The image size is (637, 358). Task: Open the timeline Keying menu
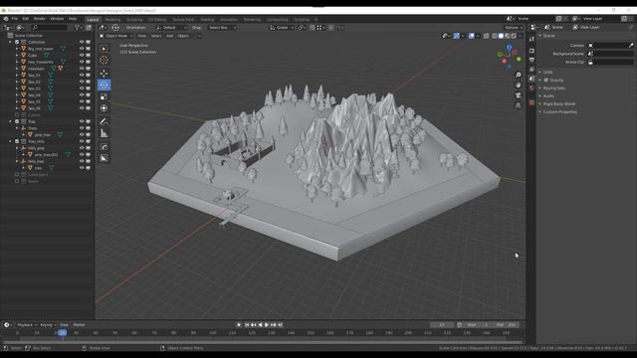[x=48, y=325]
